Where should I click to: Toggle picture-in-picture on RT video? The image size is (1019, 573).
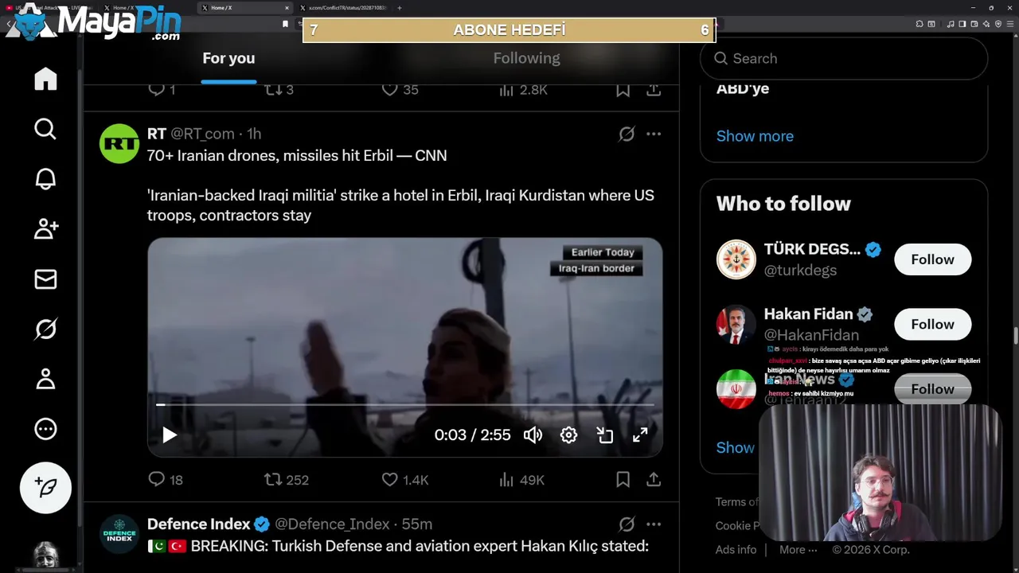click(x=604, y=435)
